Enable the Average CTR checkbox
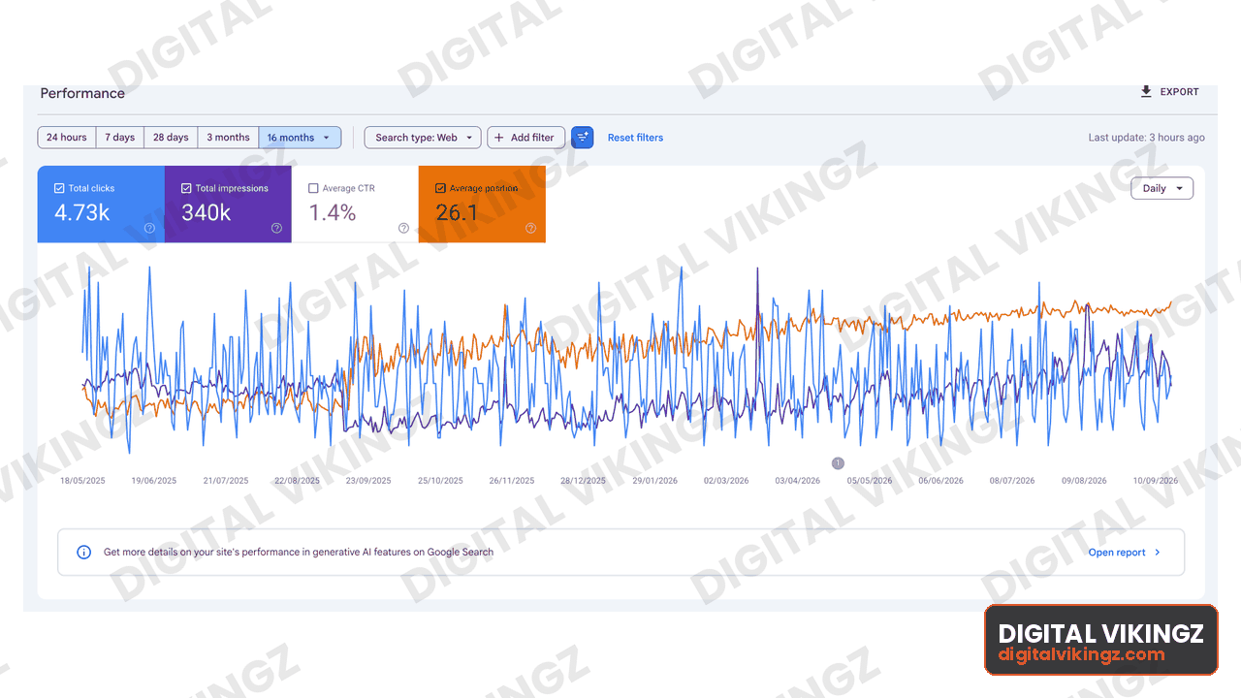The height and width of the screenshot is (698, 1241). click(313, 188)
